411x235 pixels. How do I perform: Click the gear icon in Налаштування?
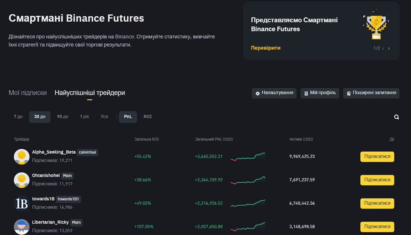257,93
